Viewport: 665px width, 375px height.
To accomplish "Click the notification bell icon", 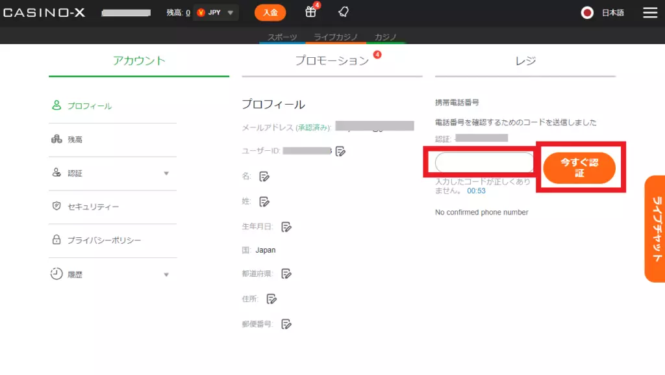I will click(x=344, y=12).
